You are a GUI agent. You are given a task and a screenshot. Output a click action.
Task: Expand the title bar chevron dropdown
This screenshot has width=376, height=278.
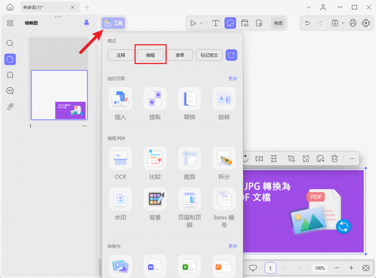pyautogui.click(x=308, y=7)
